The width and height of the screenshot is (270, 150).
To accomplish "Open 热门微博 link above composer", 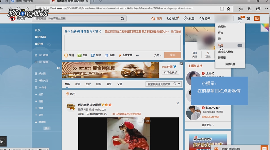I will (x=176, y=32).
